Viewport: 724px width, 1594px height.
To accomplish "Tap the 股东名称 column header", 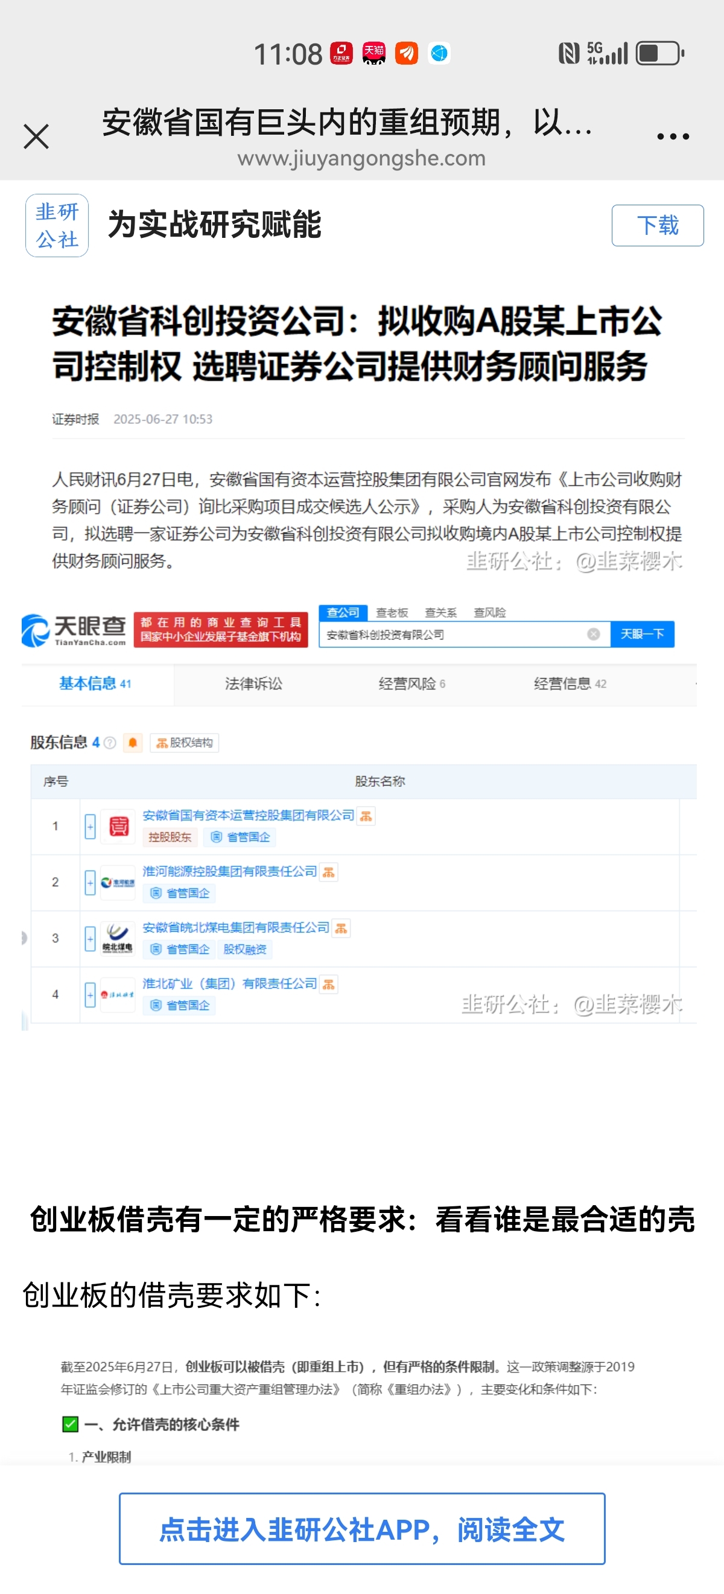I will pos(379,781).
